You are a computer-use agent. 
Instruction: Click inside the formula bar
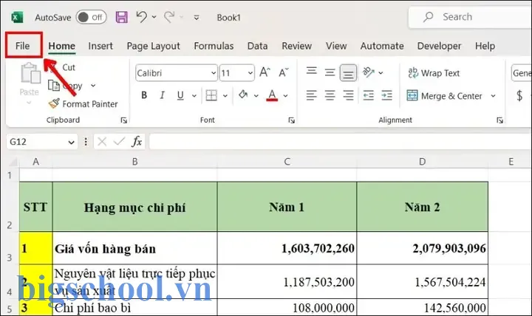pyautogui.click(x=341, y=141)
